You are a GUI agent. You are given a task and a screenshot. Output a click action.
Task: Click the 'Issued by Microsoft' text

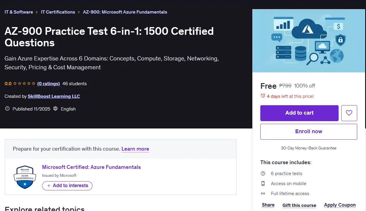point(59,175)
